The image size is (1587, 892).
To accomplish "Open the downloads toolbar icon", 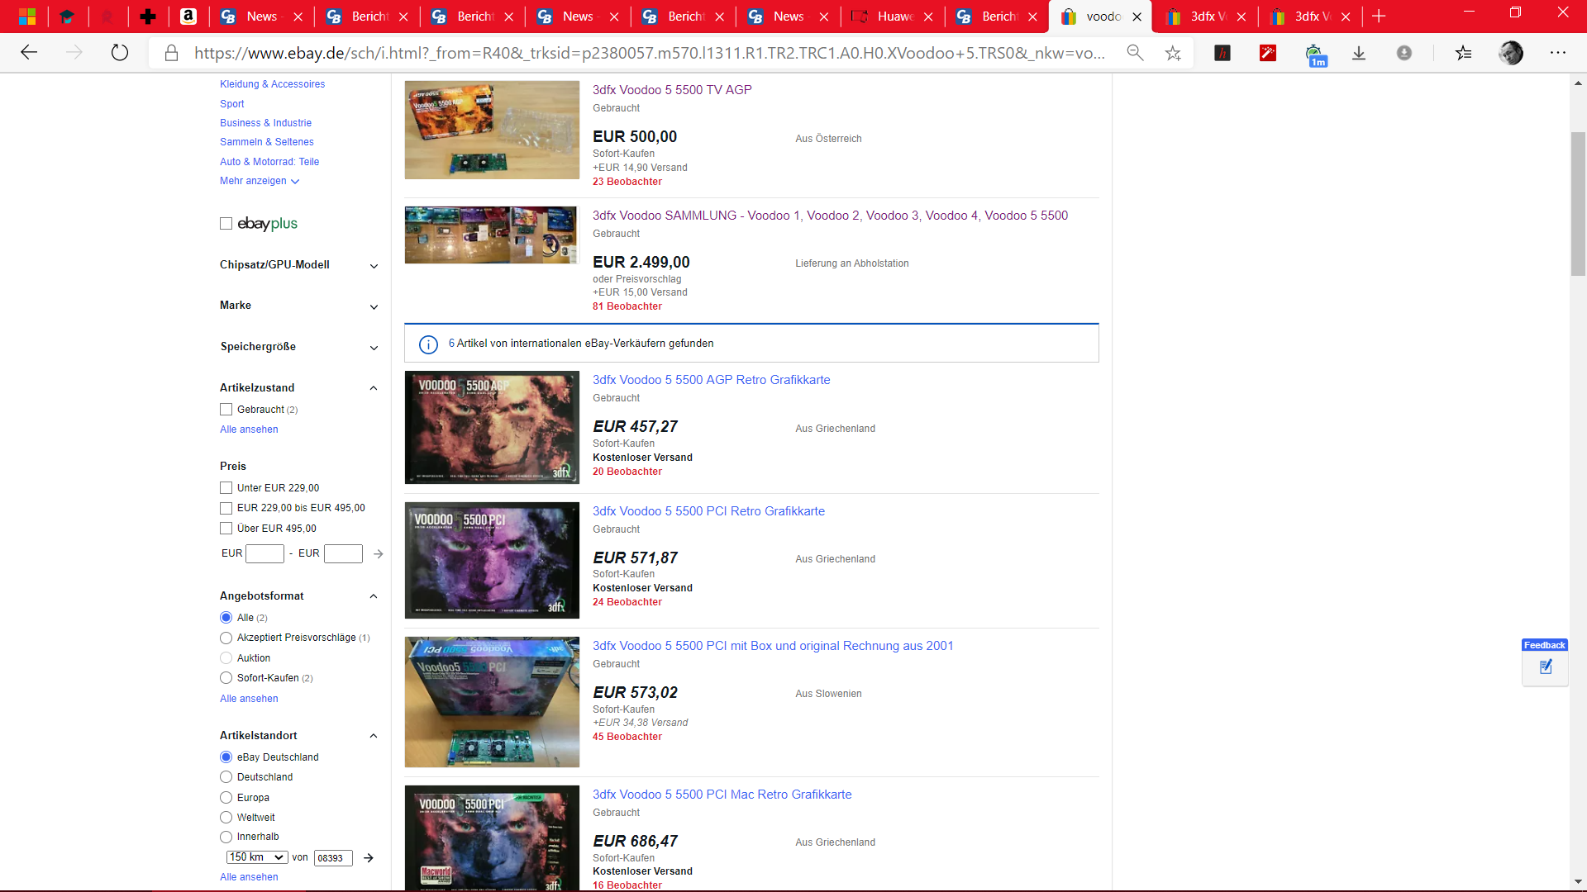I will [1359, 53].
